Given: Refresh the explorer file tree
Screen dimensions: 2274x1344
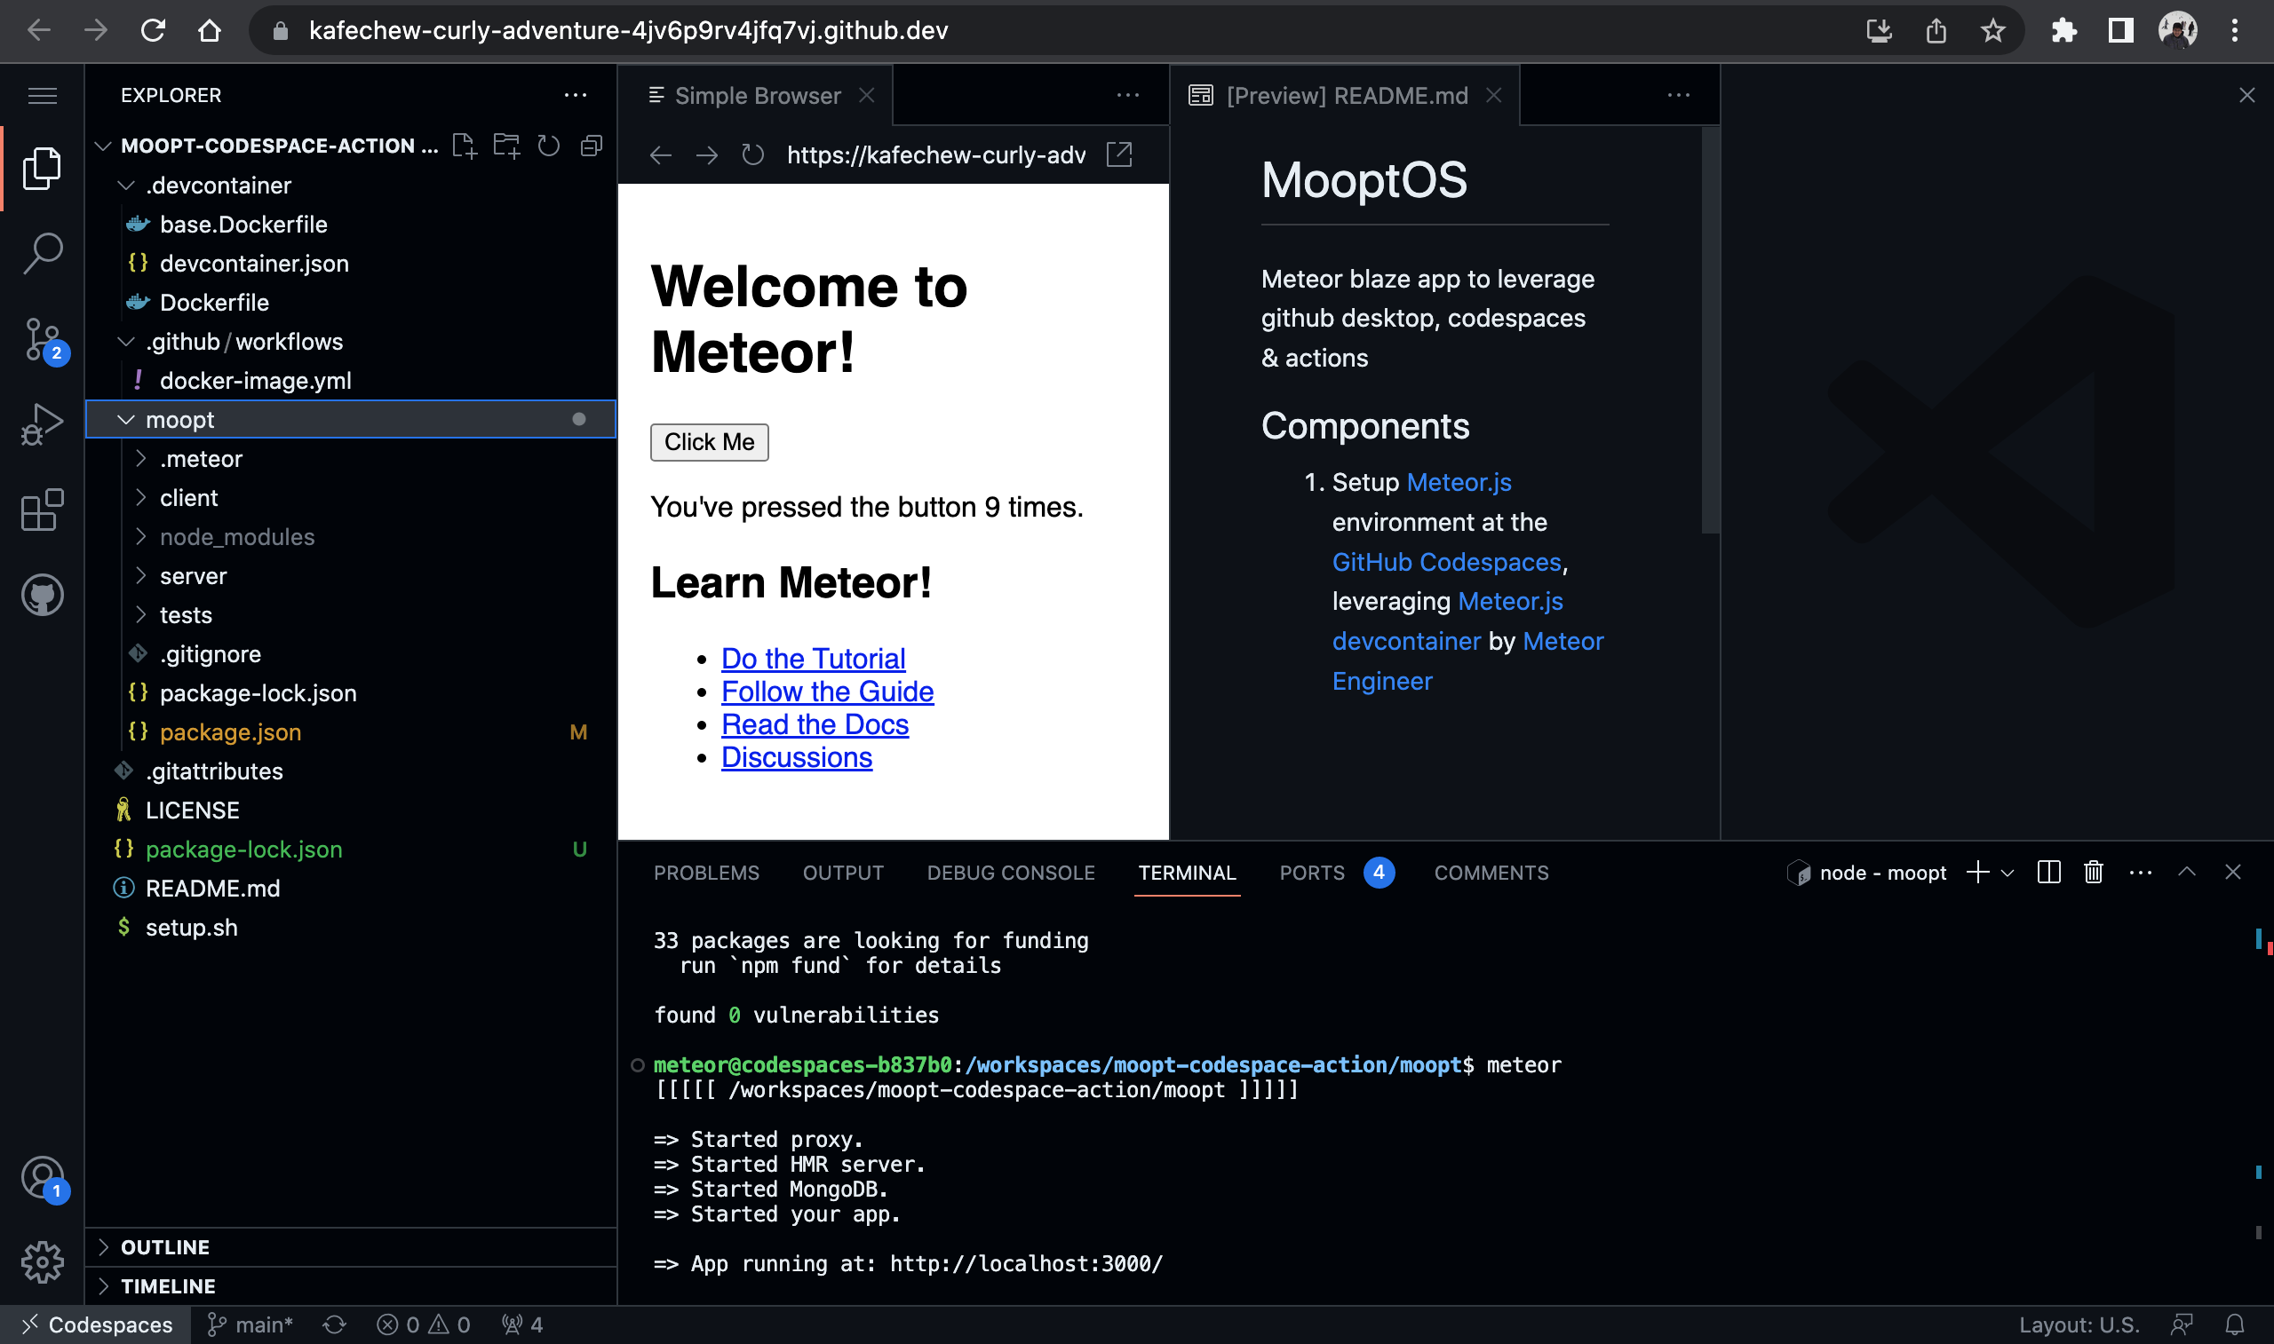Looking at the screenshot, I should [549, 145].
